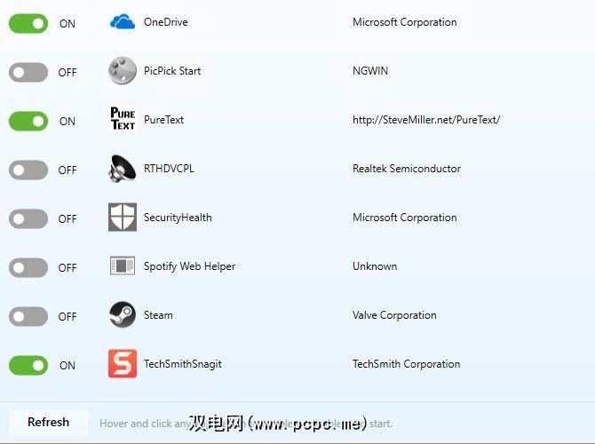The height and width of the screenshot is (444, 595).
Task: Click the Spotify Web Helper icon
Action: pyautogui.click(x=123, y=266)
